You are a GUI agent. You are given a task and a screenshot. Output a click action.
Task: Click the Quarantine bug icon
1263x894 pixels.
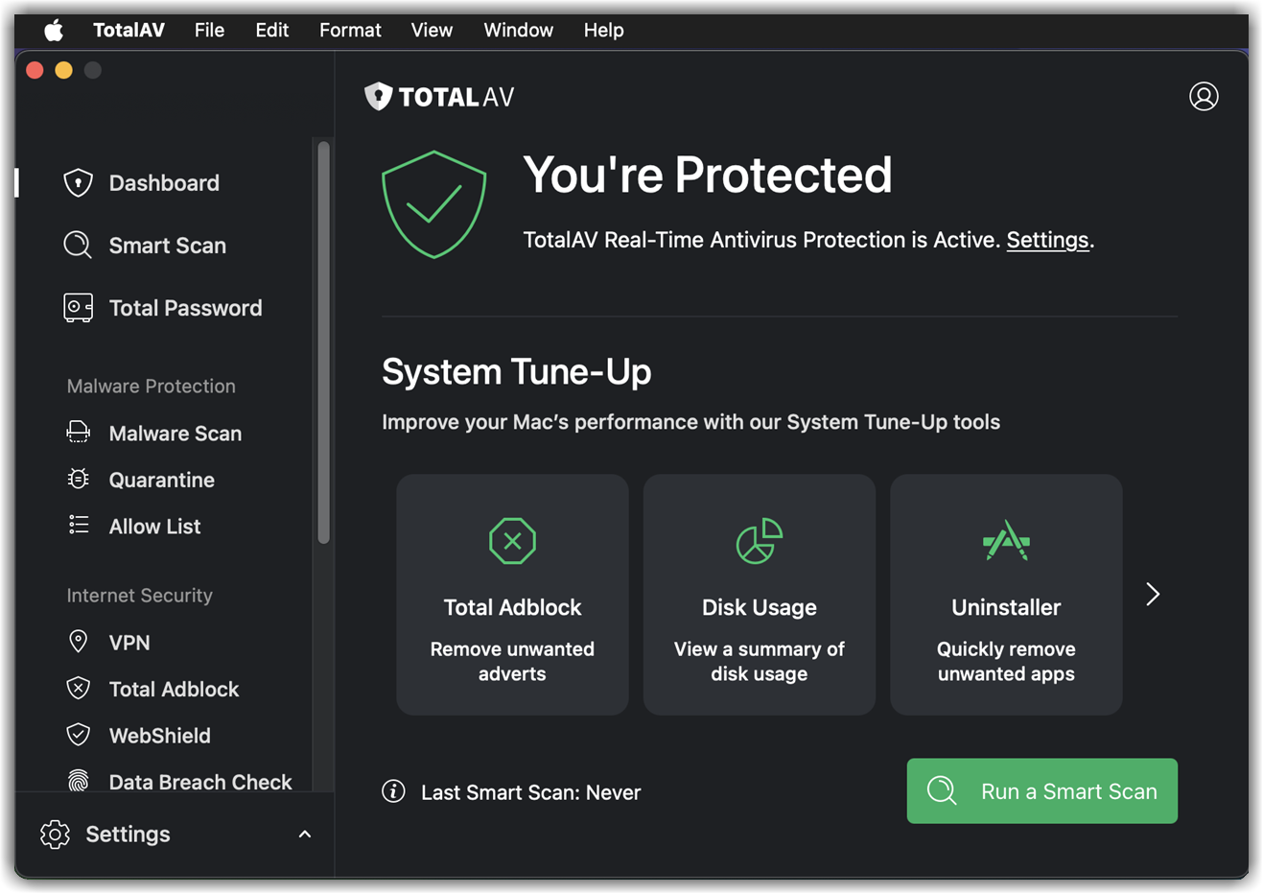click(79, 480)
